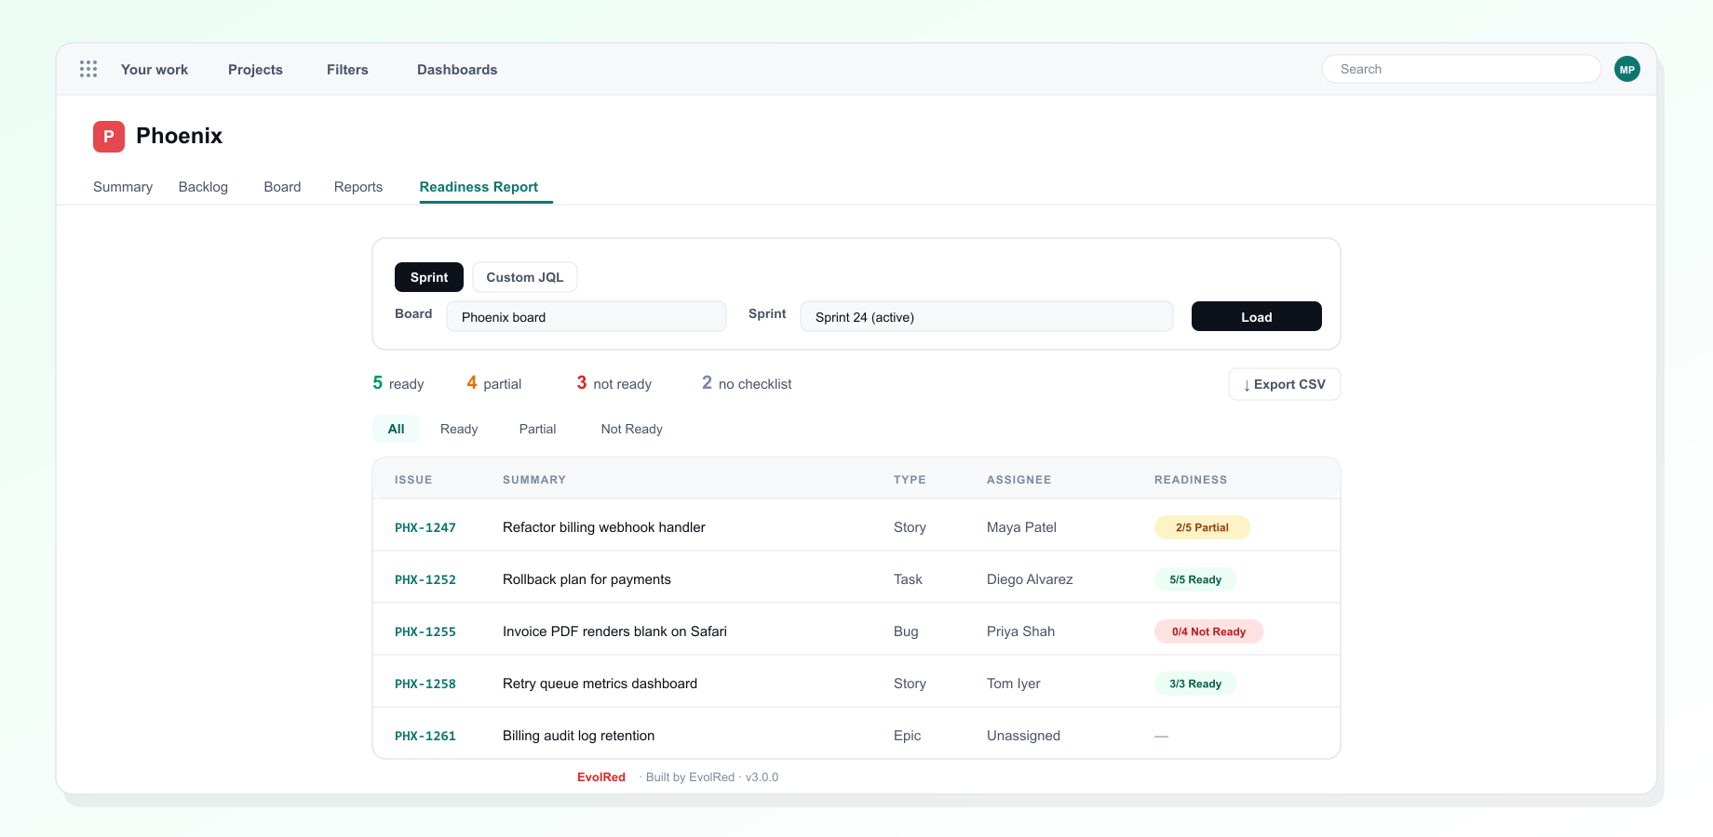
Task: Click the 0/4 Not Ready badge
Action: tap(1208, 631)
